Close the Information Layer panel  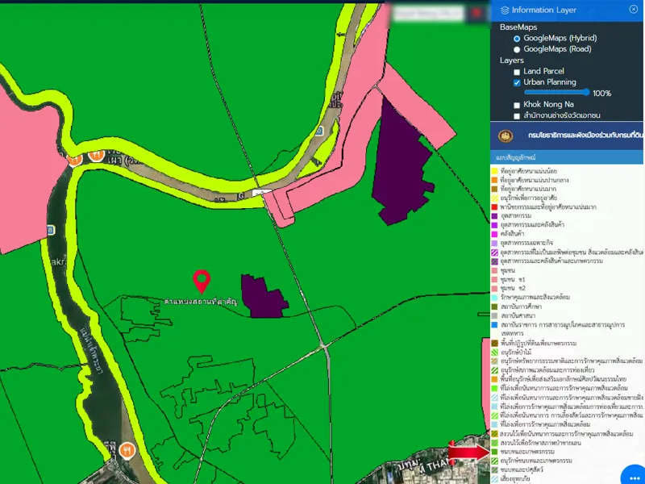point(633,10)
